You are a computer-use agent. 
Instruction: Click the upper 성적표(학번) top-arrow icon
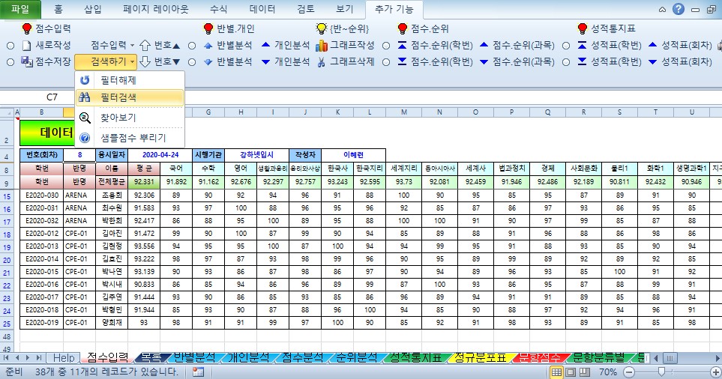coord(582,45)
